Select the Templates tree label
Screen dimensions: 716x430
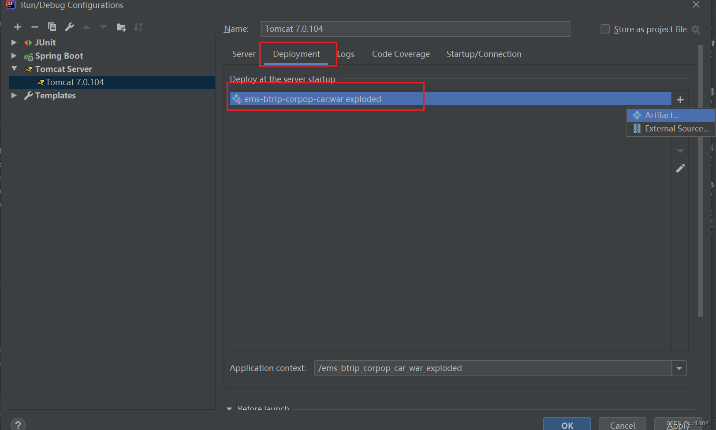[56, 96]
